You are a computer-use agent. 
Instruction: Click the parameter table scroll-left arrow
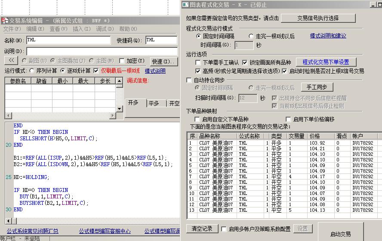8,115
